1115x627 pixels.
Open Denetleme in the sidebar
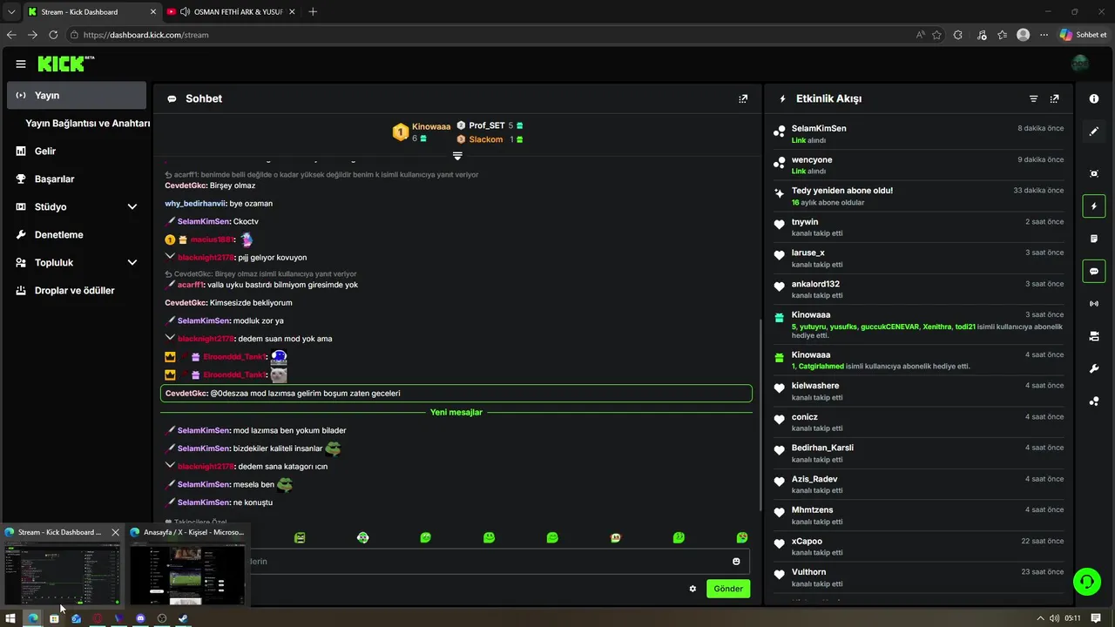pyautogui.click(x=77, y=235)
